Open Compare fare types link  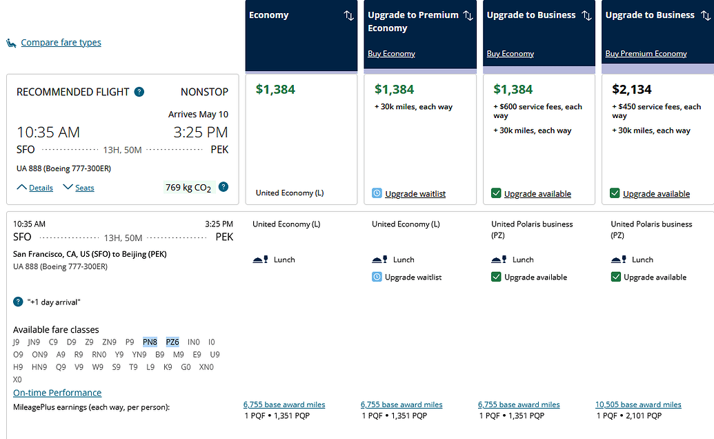[x=61, y=42]
